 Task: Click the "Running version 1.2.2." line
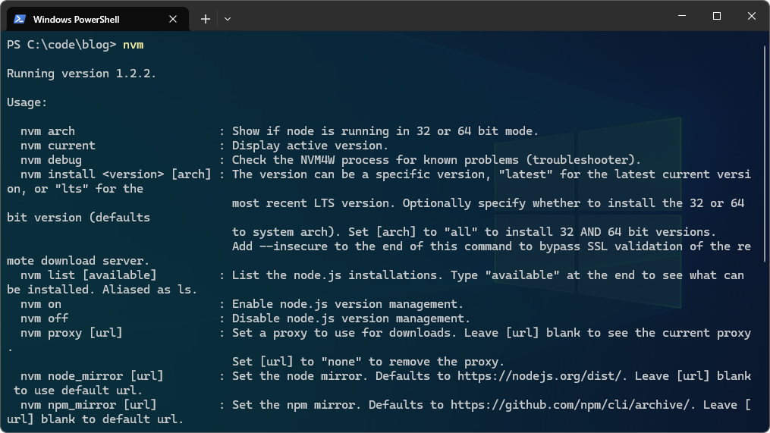click(x=81, y=74)
